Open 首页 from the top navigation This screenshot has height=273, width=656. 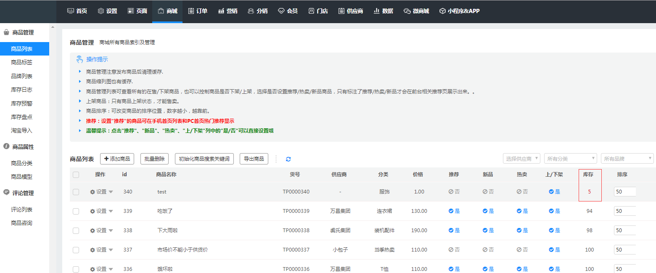click(x=77, y=11)
